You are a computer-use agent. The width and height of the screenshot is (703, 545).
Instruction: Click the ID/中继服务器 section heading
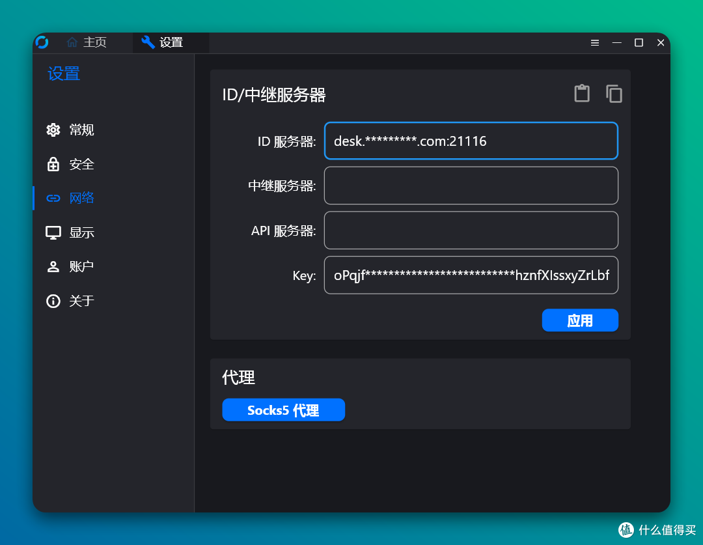274,94
